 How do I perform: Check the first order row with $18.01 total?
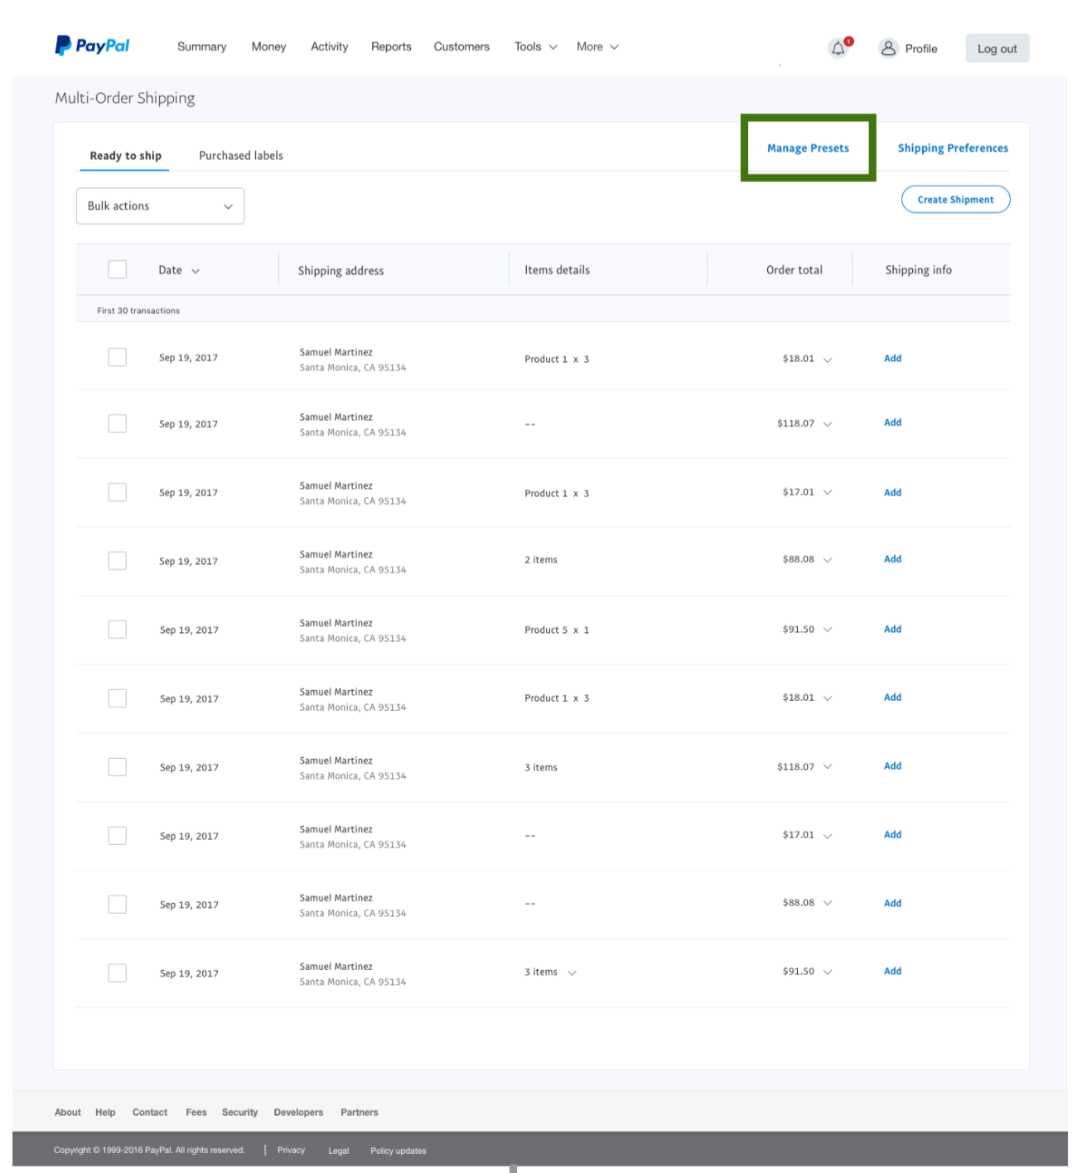coord(118,357)
